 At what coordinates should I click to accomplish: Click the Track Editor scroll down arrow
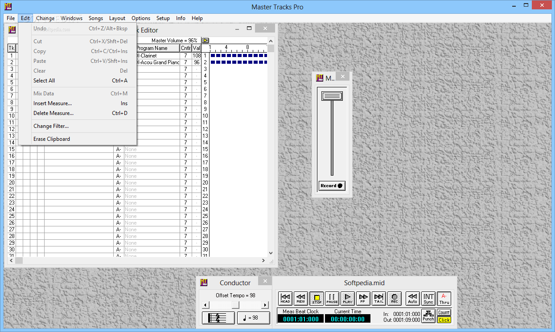pos(271,253)
